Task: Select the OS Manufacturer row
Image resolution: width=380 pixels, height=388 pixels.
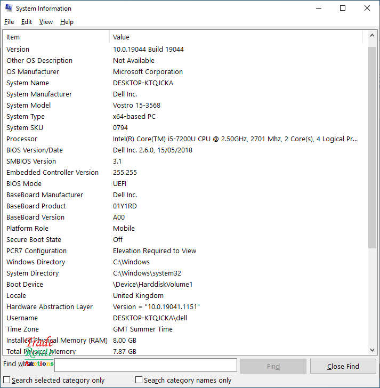Action: coord(183,72)
